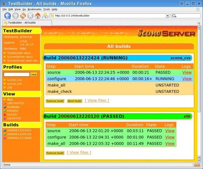Select the scone_cvs profile in sidebar
This screenshot has width=203, height=169.
point(14,80)
